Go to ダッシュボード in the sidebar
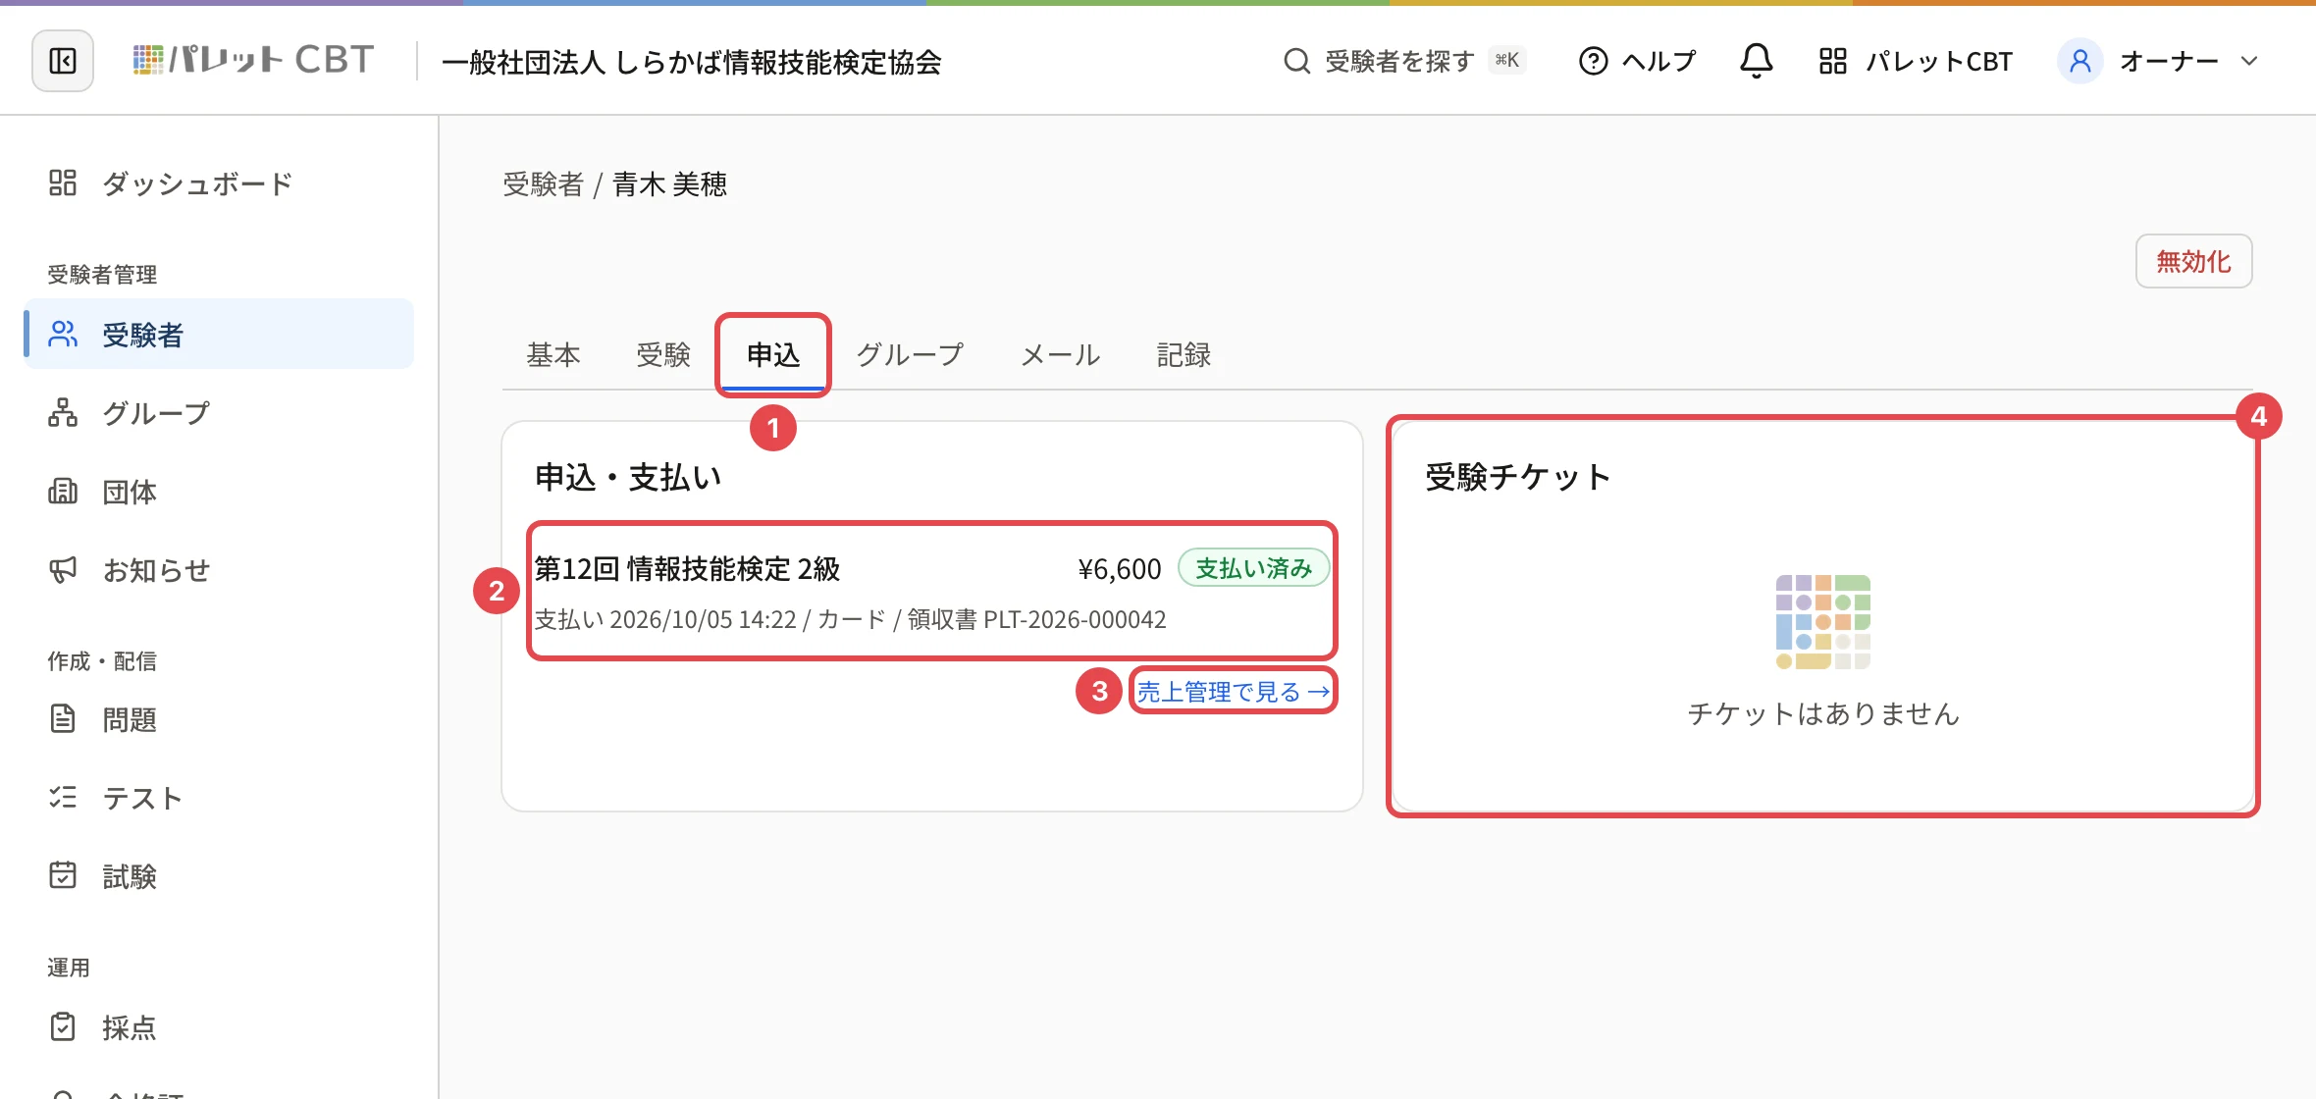This screenshot has height=1099, width=2316. (x=219, y=183)
